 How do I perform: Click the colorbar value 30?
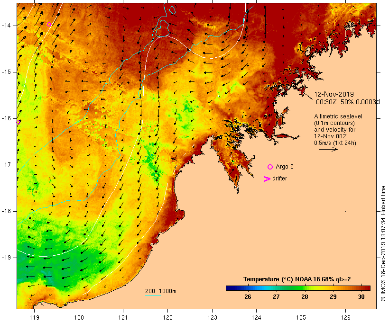pyautogui.click(x=361, y=297)
